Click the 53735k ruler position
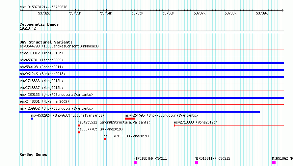This screenshot has height=166, width=293. (137, 13)
